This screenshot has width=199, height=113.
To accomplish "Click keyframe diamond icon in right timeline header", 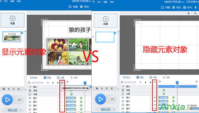I will pyautogui.click(x=141, y=82).
